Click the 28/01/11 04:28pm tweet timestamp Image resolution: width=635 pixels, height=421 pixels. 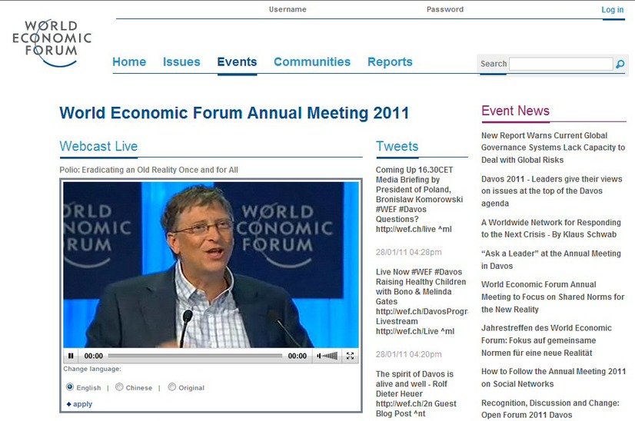click(409, 252)
